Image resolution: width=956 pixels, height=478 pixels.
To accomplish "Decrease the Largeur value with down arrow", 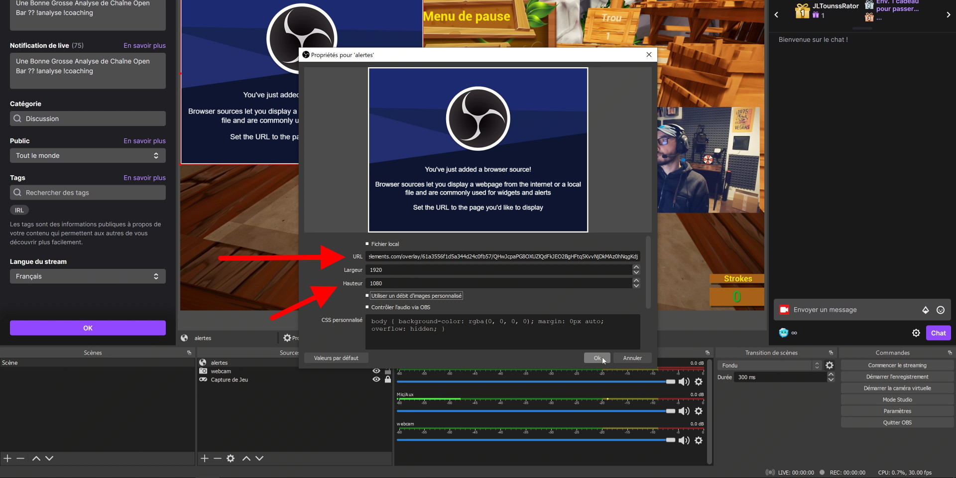I will [x=636, y=272].
